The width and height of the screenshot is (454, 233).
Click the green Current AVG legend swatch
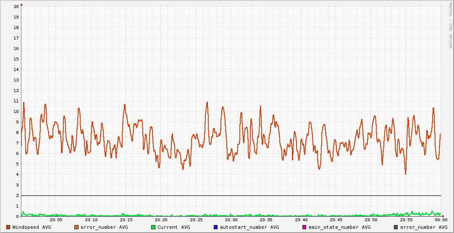tap(153, 227)
